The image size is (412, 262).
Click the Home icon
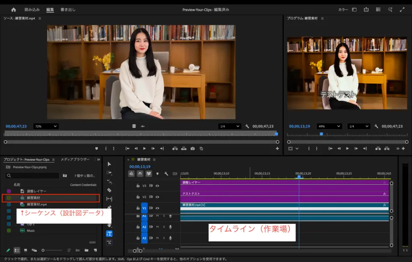[x=14, y=10]
